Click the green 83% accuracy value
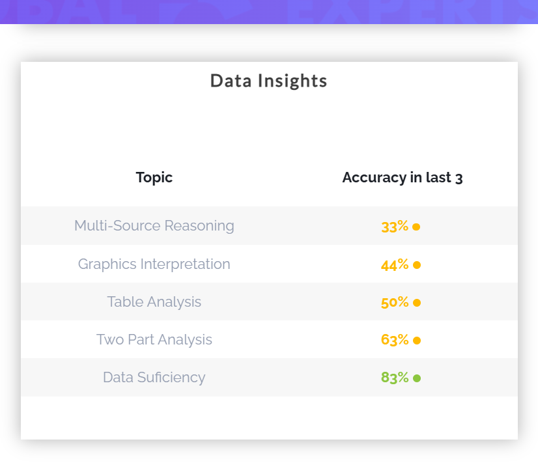The width and height of the screenshot is (538, 476). [395, 378]
